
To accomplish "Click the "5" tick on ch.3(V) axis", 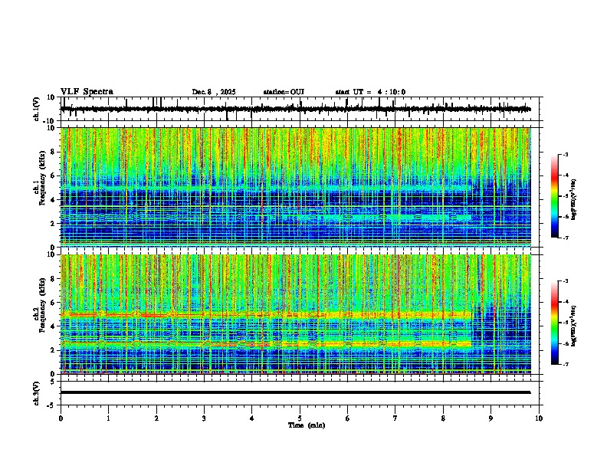I will 54,381.
